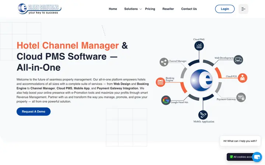This screenshot has height=165, width=265.
Task: Select the Channel Manager share icon
Action: pyautogui.click(x=164, y=62)
